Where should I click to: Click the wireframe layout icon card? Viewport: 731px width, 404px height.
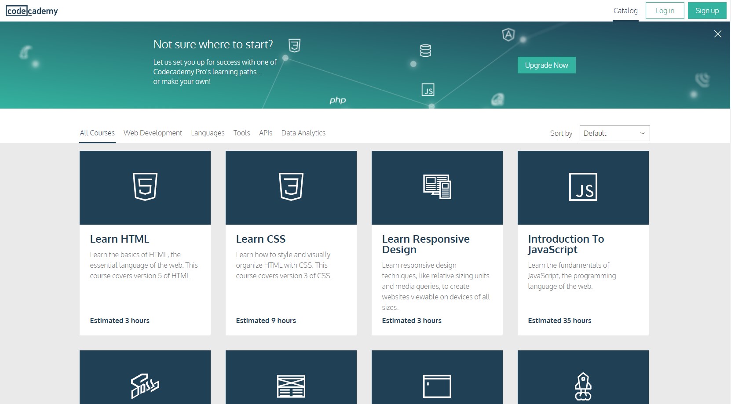coord(291,386)
